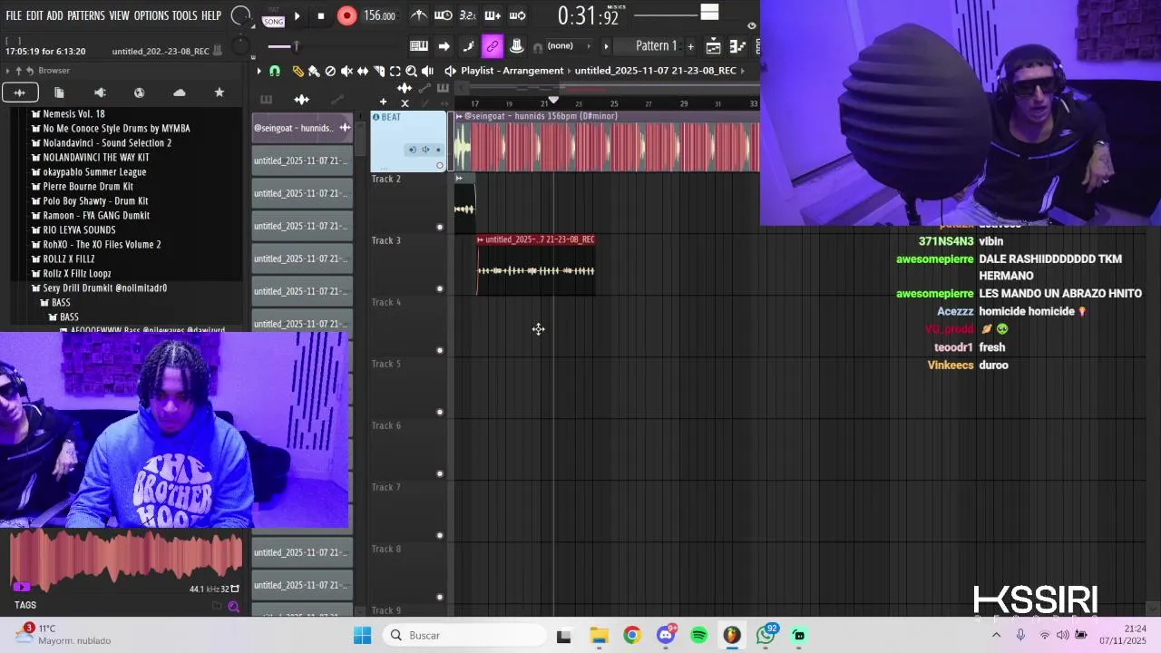Open the browser globe library tab
This screenshot has height=653, width=1161.
(x=139, y=93)
